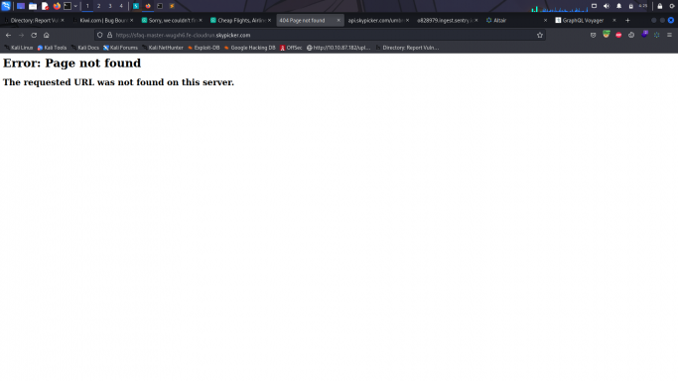The width and height of the screenshot is (678, 381).
Task: Open the purple container extension
Action: pyautogui.click(x=644, y=35)
